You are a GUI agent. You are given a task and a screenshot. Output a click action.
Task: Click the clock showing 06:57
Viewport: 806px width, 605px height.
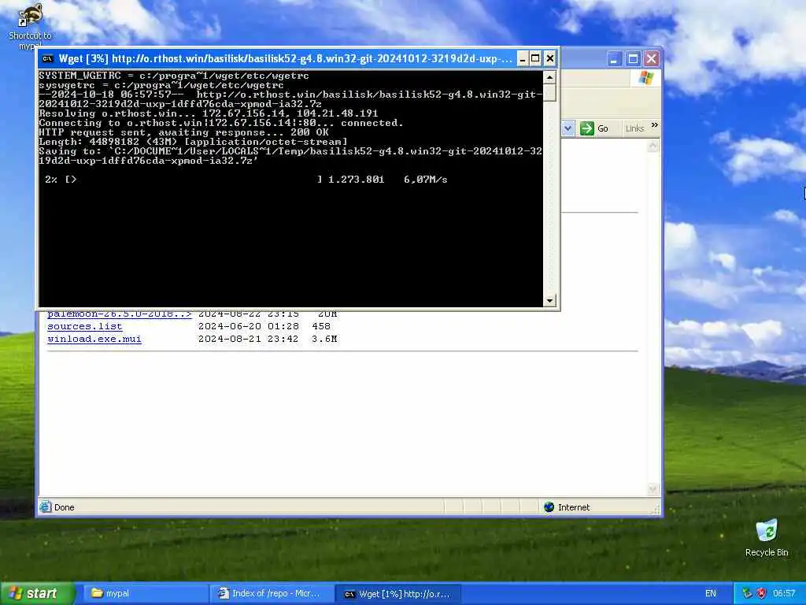point(784,594)
